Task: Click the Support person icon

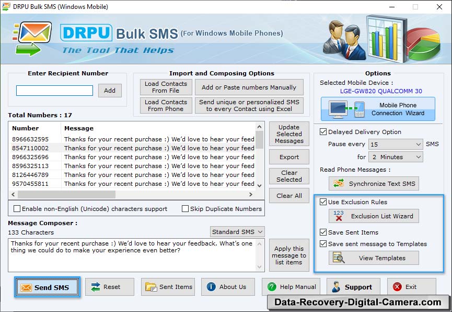Action: [336, 287]
